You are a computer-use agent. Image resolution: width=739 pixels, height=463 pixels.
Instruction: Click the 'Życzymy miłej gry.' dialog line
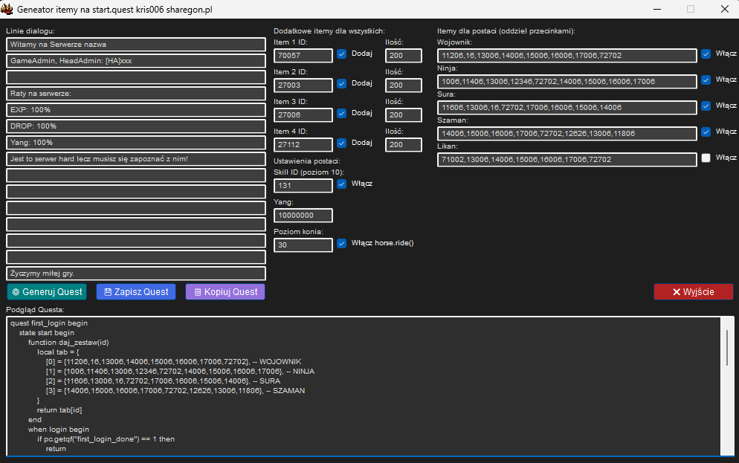tap(136, 273)
